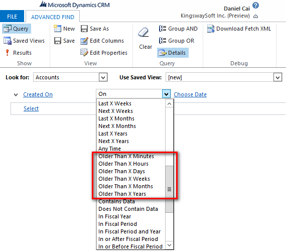The height and width of the screenshot is (251, 286).
Task: Click the Save As button
Action: coord(95,29)
